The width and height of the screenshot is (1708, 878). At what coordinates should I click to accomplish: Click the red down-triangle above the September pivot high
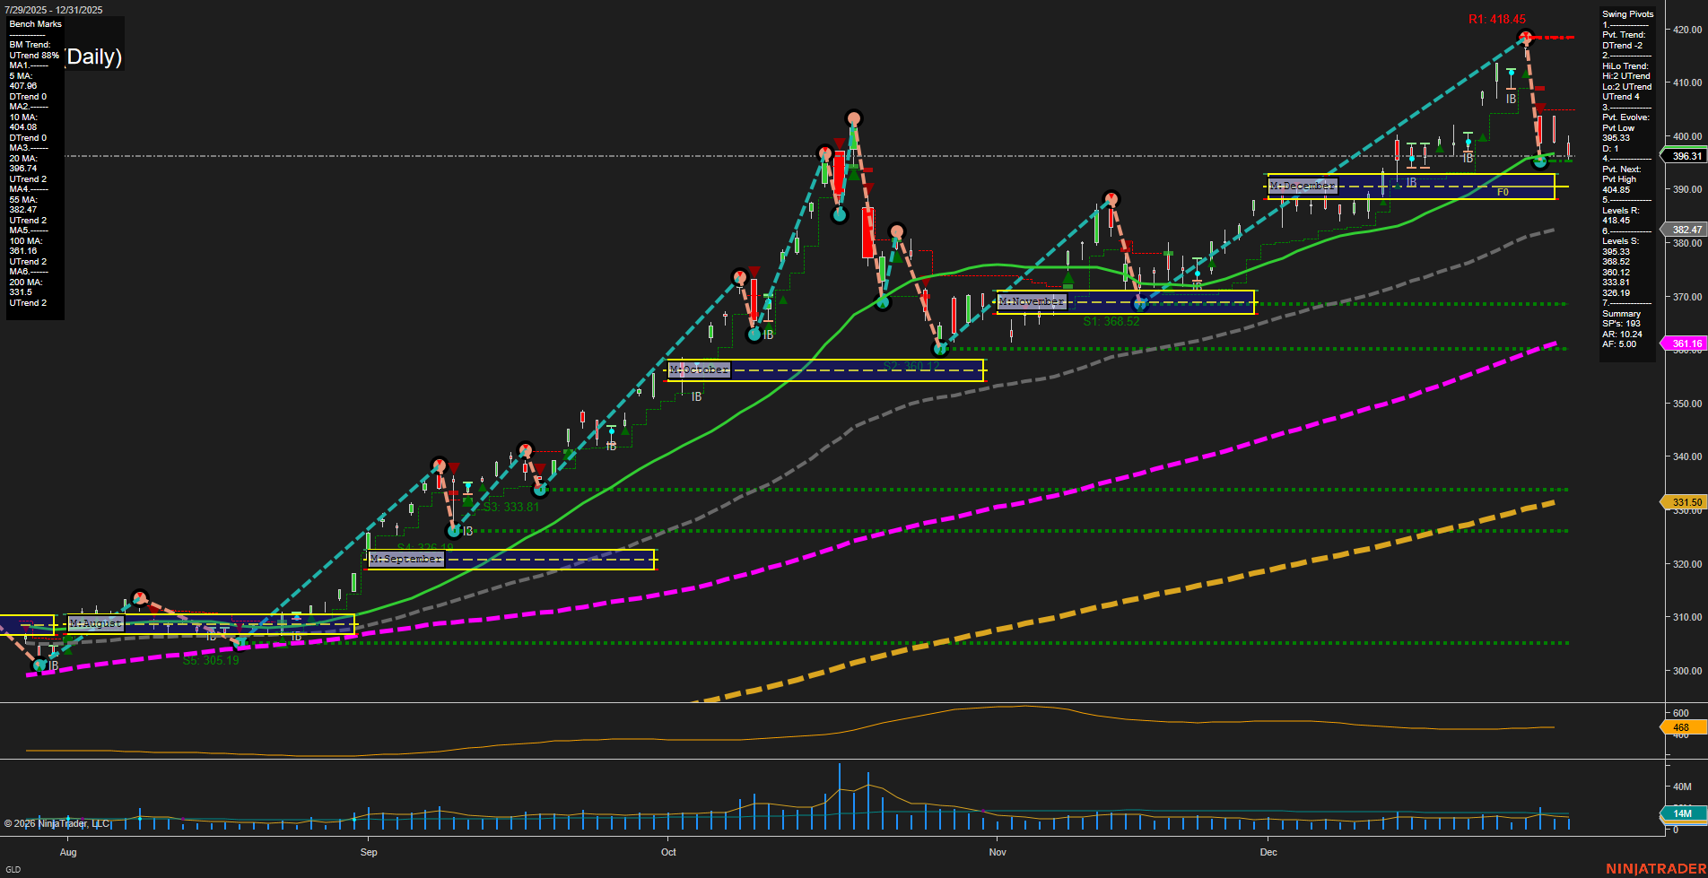tap(456, 467)
